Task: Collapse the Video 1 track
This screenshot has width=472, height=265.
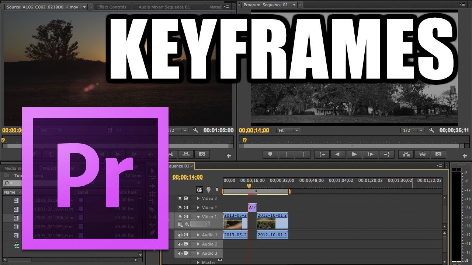Action: pyautogui.click(x=198, y=217)
